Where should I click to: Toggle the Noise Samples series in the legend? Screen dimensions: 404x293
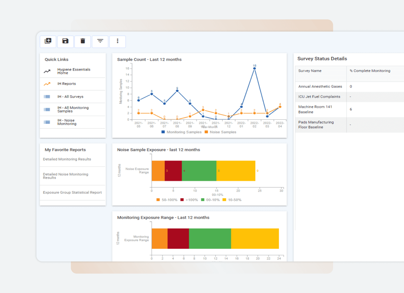point(222,132)
